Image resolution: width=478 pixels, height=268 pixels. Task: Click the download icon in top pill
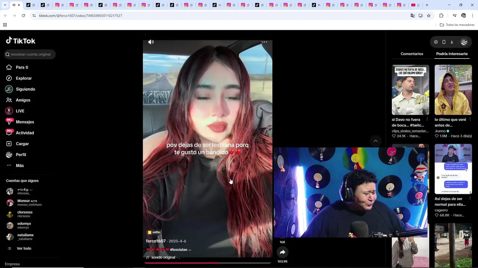451,42
